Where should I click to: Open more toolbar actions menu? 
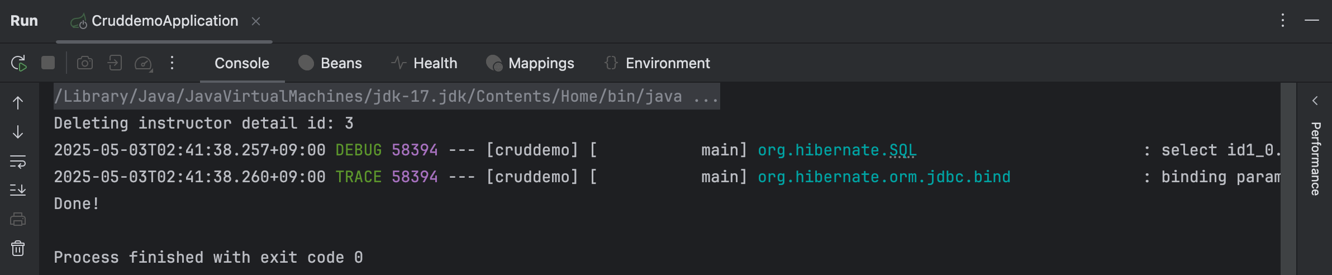click(172, 63)
